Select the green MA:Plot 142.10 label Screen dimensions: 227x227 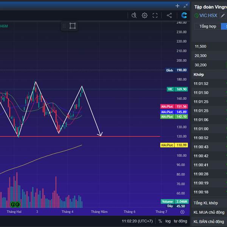click(174, 117)
